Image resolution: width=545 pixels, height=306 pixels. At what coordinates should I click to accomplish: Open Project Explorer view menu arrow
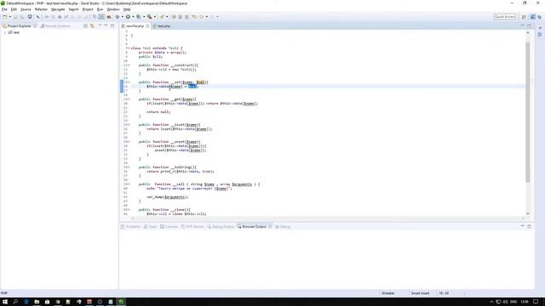(100, 25)
